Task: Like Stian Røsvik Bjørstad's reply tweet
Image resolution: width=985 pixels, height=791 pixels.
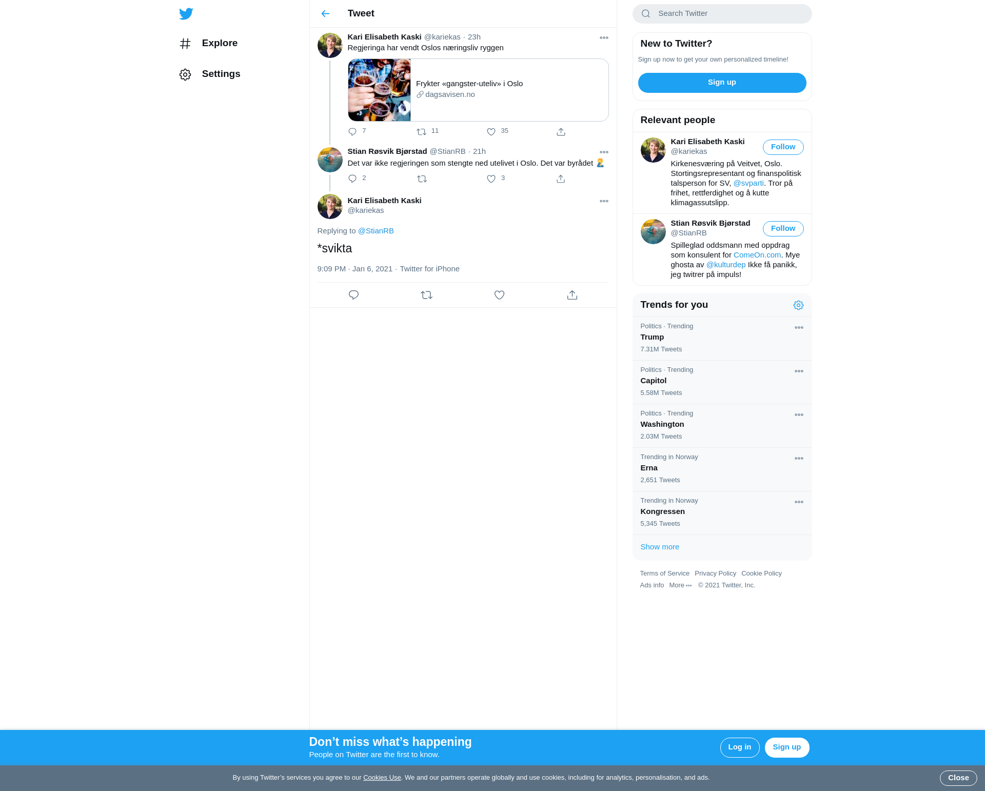Action: [491, 179]
